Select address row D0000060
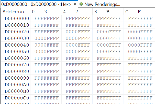The height and width of the screenshot is (104, 155). tap(17, 58)
